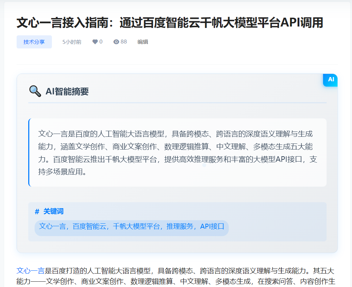Image resolution: width=352 pixels, height=287 pixels.
Task: Click the 关键词 label
Action: 53,211
